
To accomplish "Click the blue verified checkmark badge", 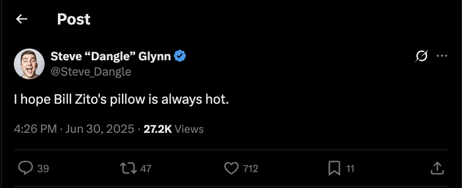I will (180, 56).
